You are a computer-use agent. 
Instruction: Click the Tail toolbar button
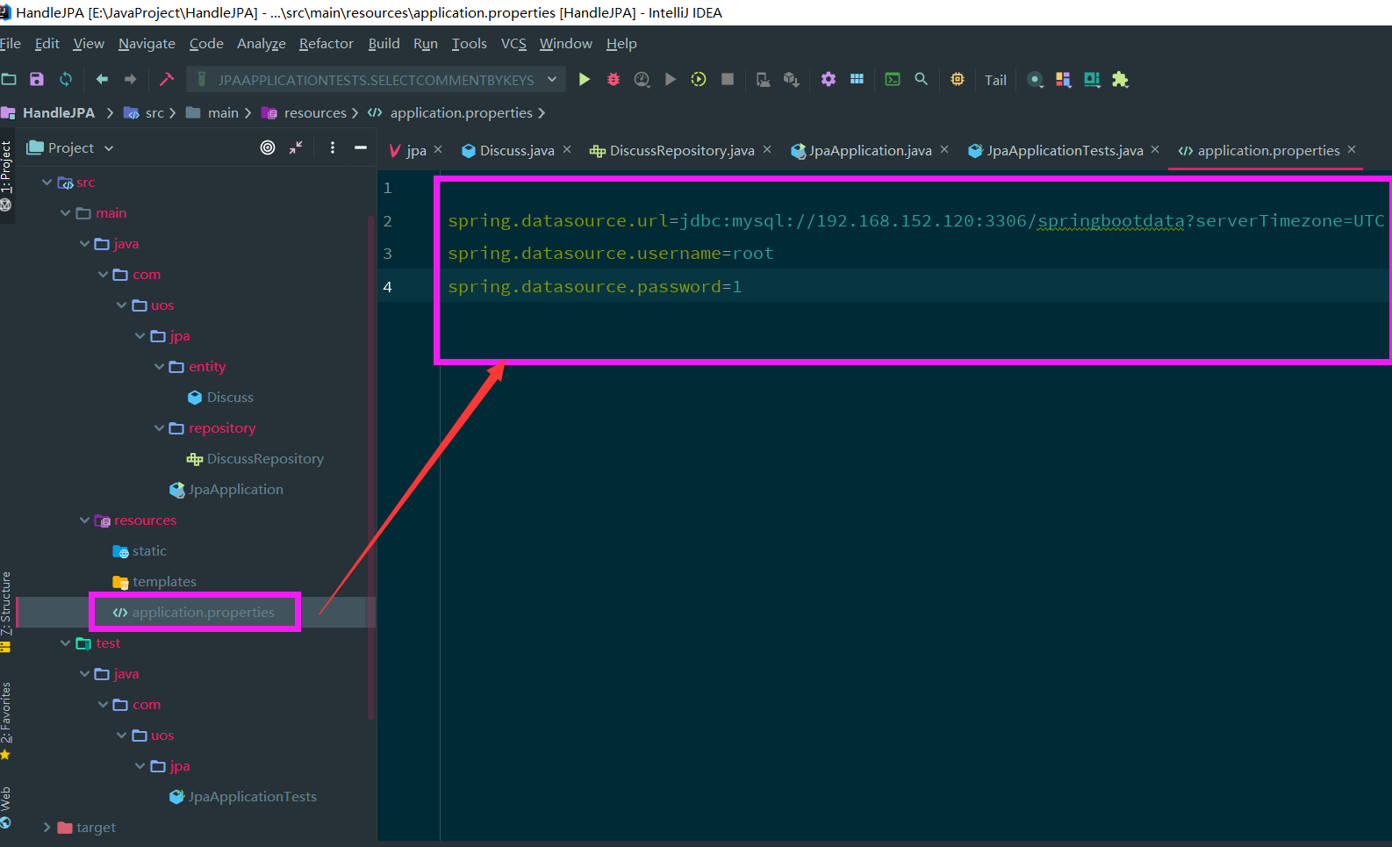tap(995, 80)
